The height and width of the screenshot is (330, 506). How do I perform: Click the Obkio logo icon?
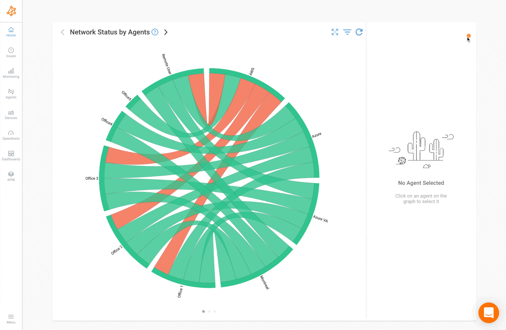click(x=11, y=11)
